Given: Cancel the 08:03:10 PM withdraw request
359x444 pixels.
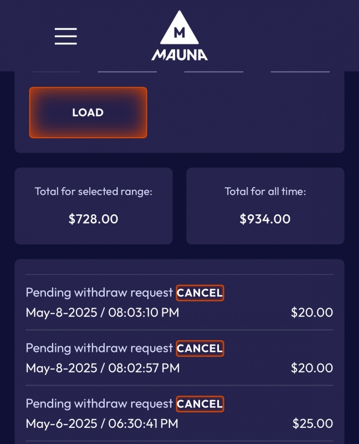Looking at the screenshot, I should point(200,292).
